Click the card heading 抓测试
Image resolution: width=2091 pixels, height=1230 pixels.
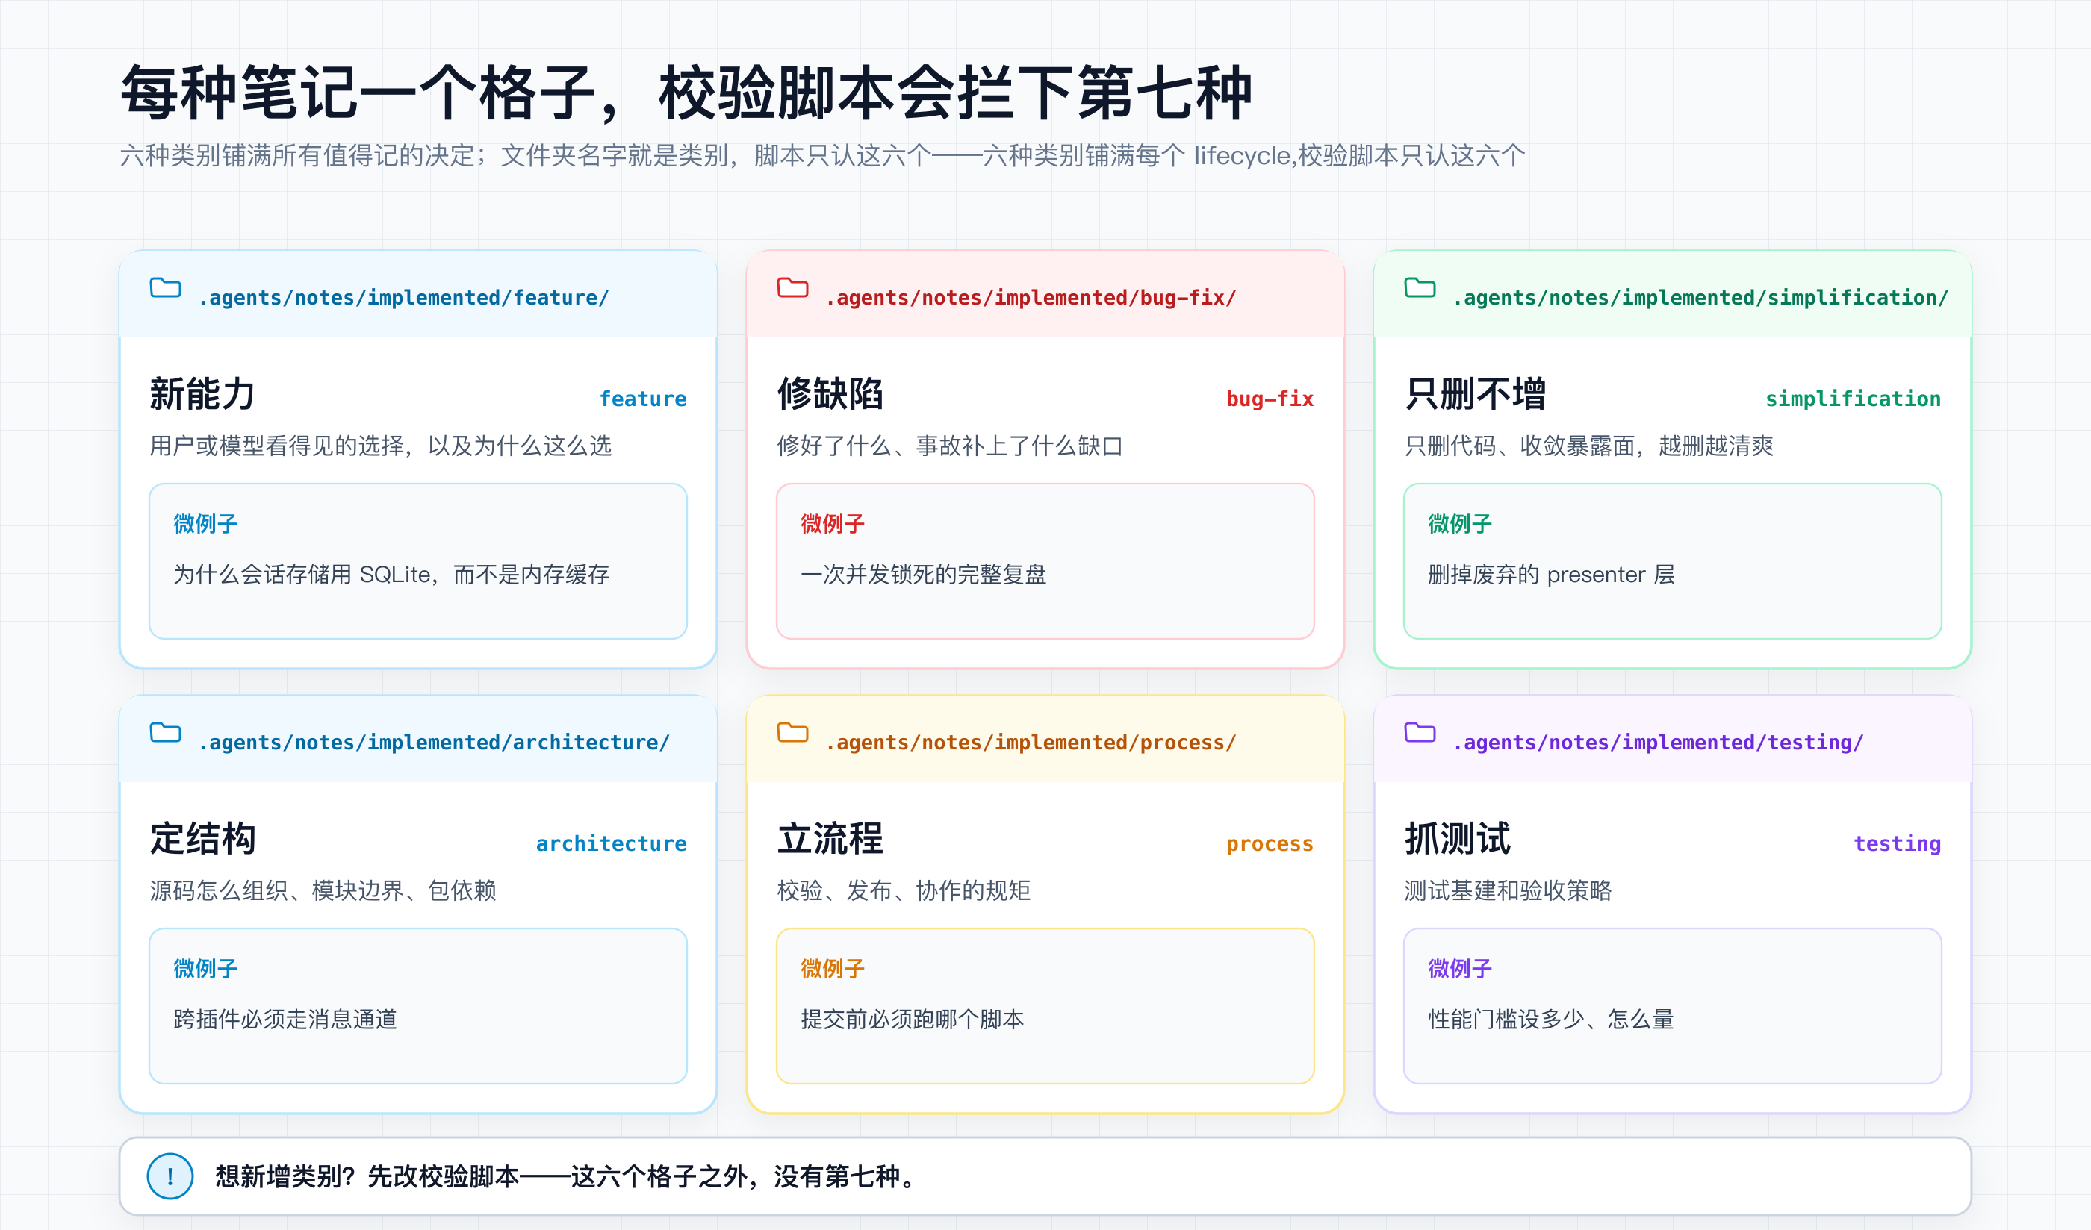[1457, 838]
